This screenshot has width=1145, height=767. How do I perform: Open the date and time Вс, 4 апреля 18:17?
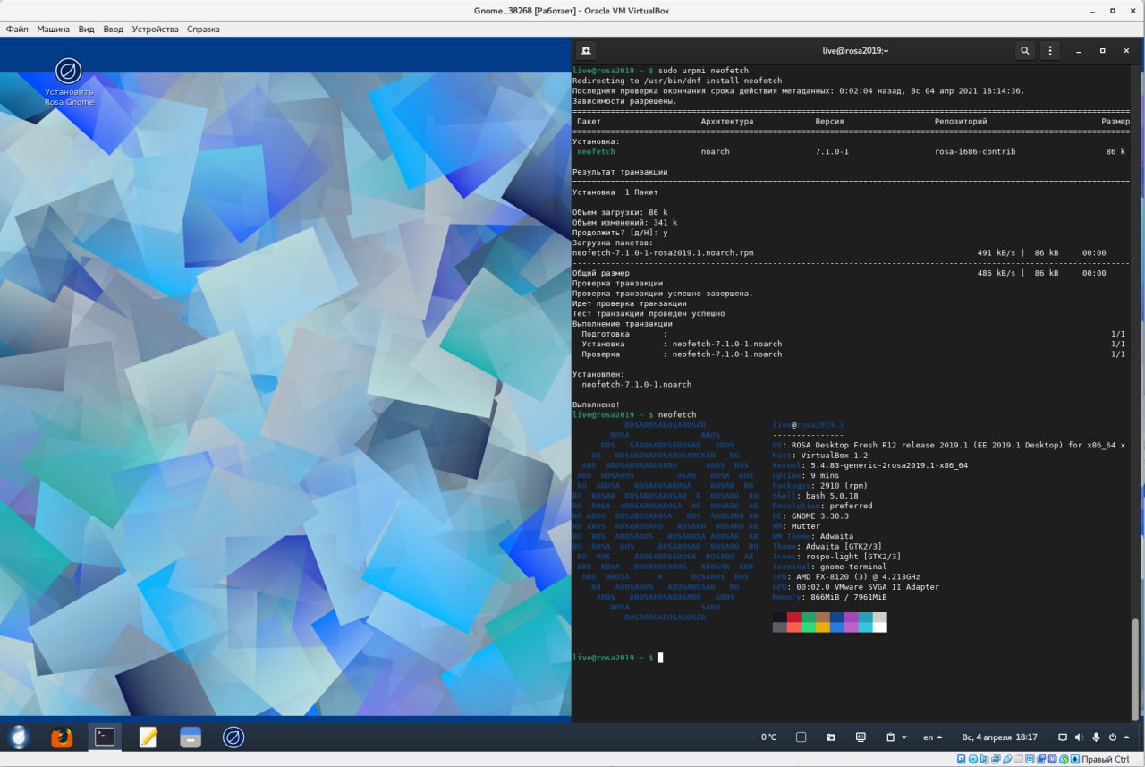pos(999,737)
